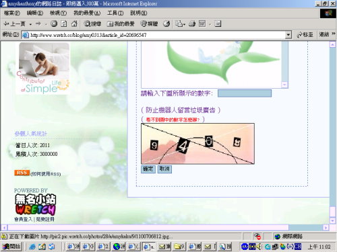The image size is (337, 252).
Task: Open the 我的最愛(A) menu
Action: coord(87,13)
